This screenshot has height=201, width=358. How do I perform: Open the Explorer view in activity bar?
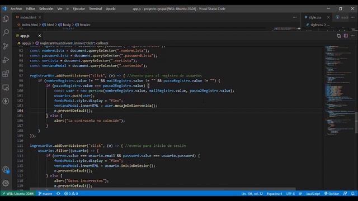coord(6,18)
